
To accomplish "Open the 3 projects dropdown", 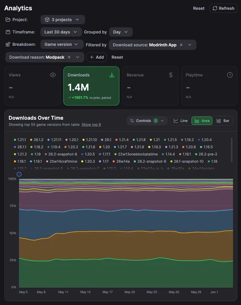I will coord(62,20).
